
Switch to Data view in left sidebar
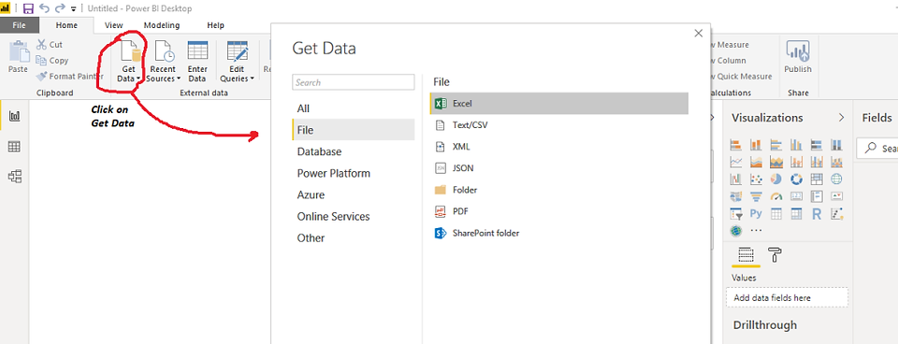point(14,147)
